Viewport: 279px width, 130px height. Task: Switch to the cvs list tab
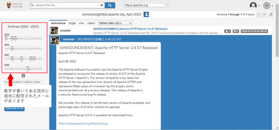tap(81, 23)
